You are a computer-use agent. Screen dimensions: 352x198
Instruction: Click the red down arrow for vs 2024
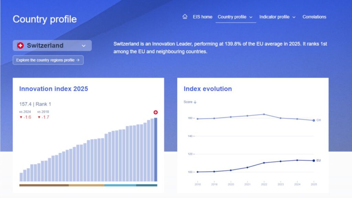click(x=21, y=117)
